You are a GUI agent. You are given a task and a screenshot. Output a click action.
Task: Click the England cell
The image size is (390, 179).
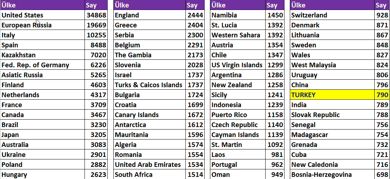149,15
